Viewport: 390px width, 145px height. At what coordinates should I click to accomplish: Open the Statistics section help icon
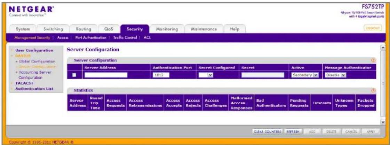[x=373, y=90]
